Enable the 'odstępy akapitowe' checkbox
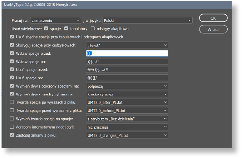 click(x=93, y=28)
